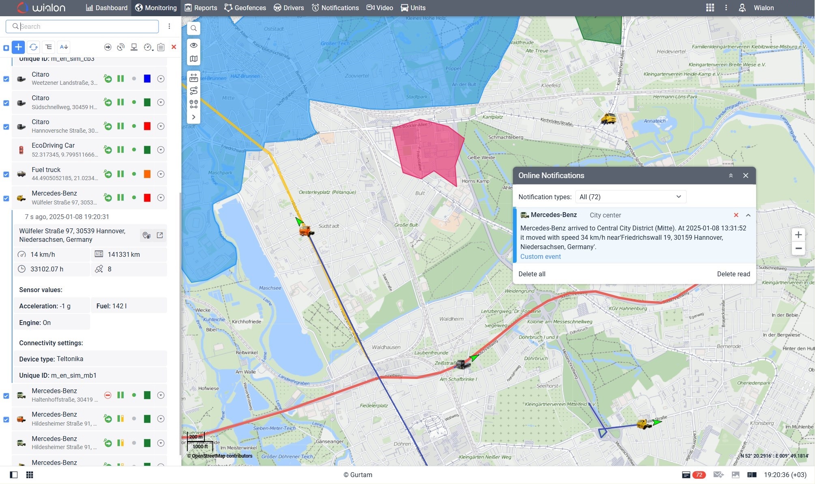Click the zoom out button on map
Viewport: 815px width, 484px height.
[x=799, y=248]
